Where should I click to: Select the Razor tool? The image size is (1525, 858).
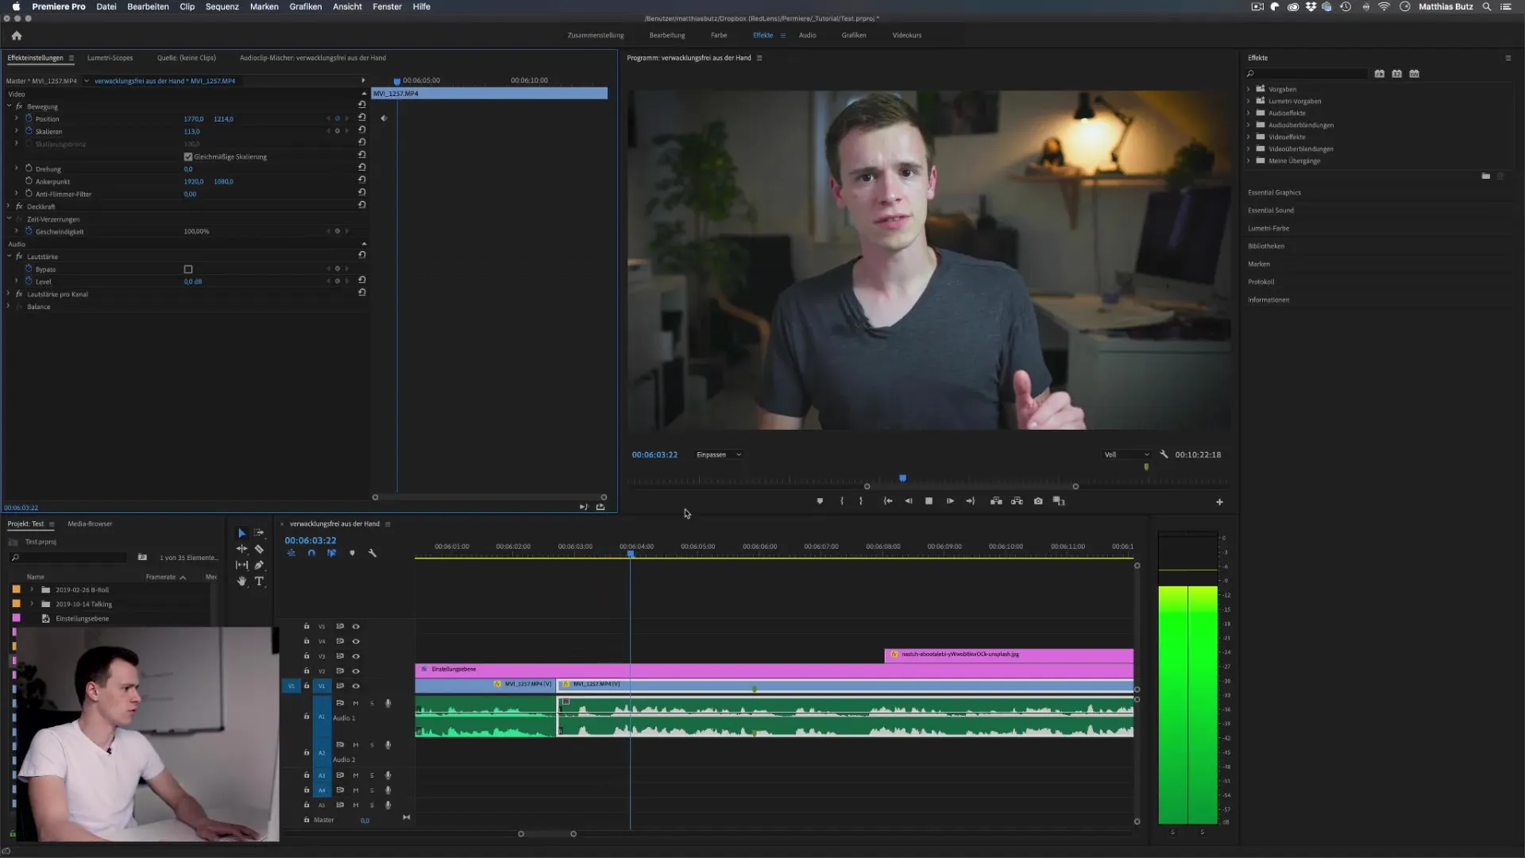pyautogui.click(x=259, y=549)
